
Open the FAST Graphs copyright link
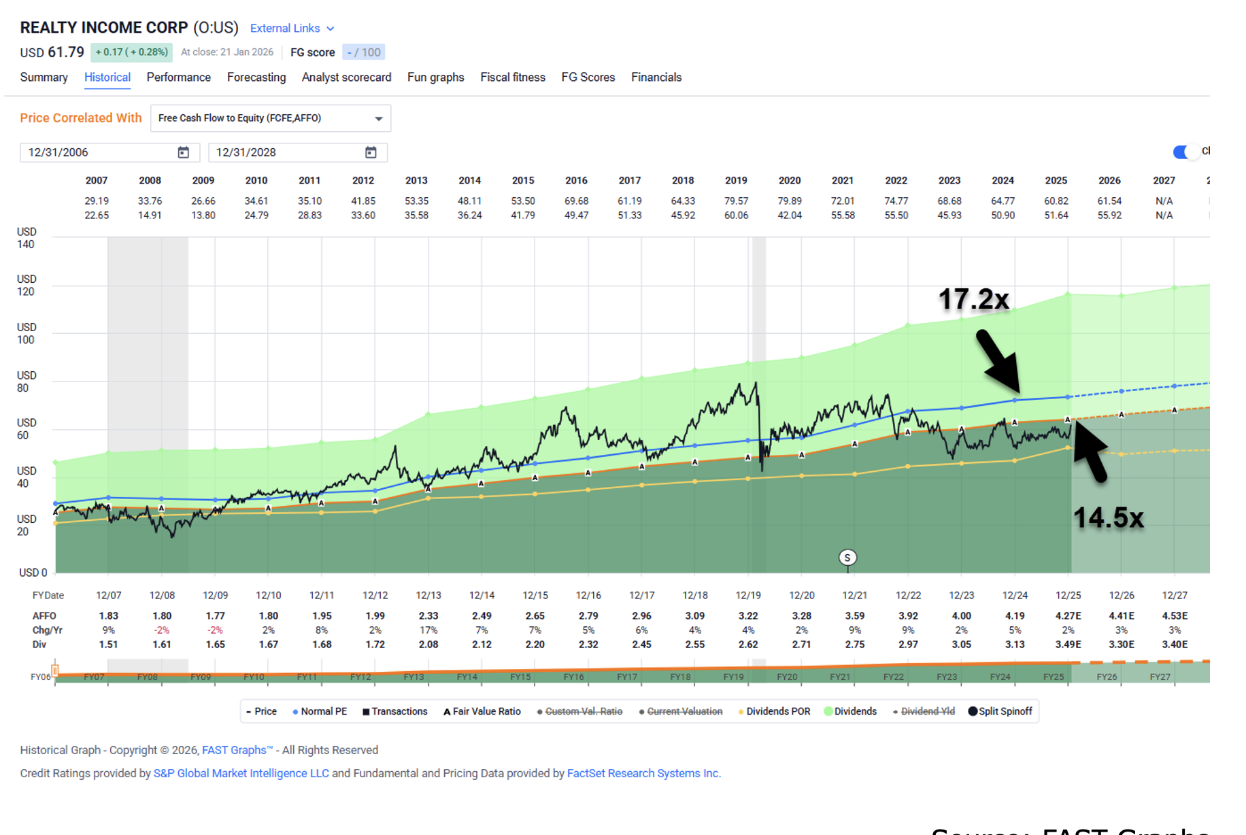(236, 750)
